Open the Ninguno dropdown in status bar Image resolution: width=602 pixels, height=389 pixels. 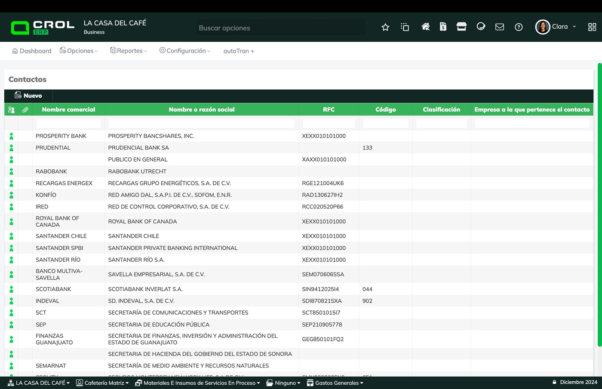(x=283, y=383)
